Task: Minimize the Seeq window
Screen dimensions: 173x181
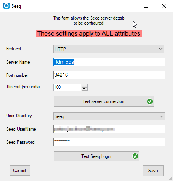Action: click(129, 6)
